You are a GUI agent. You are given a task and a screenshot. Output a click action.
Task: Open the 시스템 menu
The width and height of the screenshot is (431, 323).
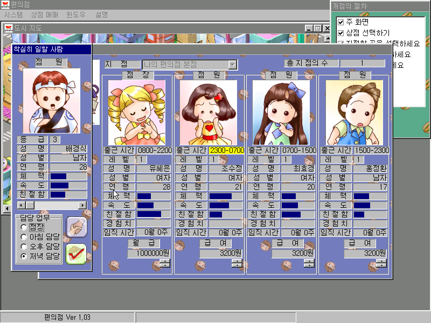[x=13, y=15]
